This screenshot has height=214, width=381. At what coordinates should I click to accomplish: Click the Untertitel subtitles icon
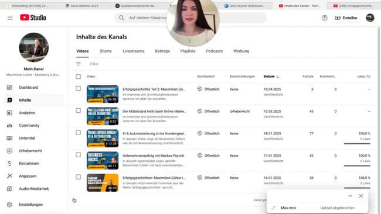pos(9,138)
